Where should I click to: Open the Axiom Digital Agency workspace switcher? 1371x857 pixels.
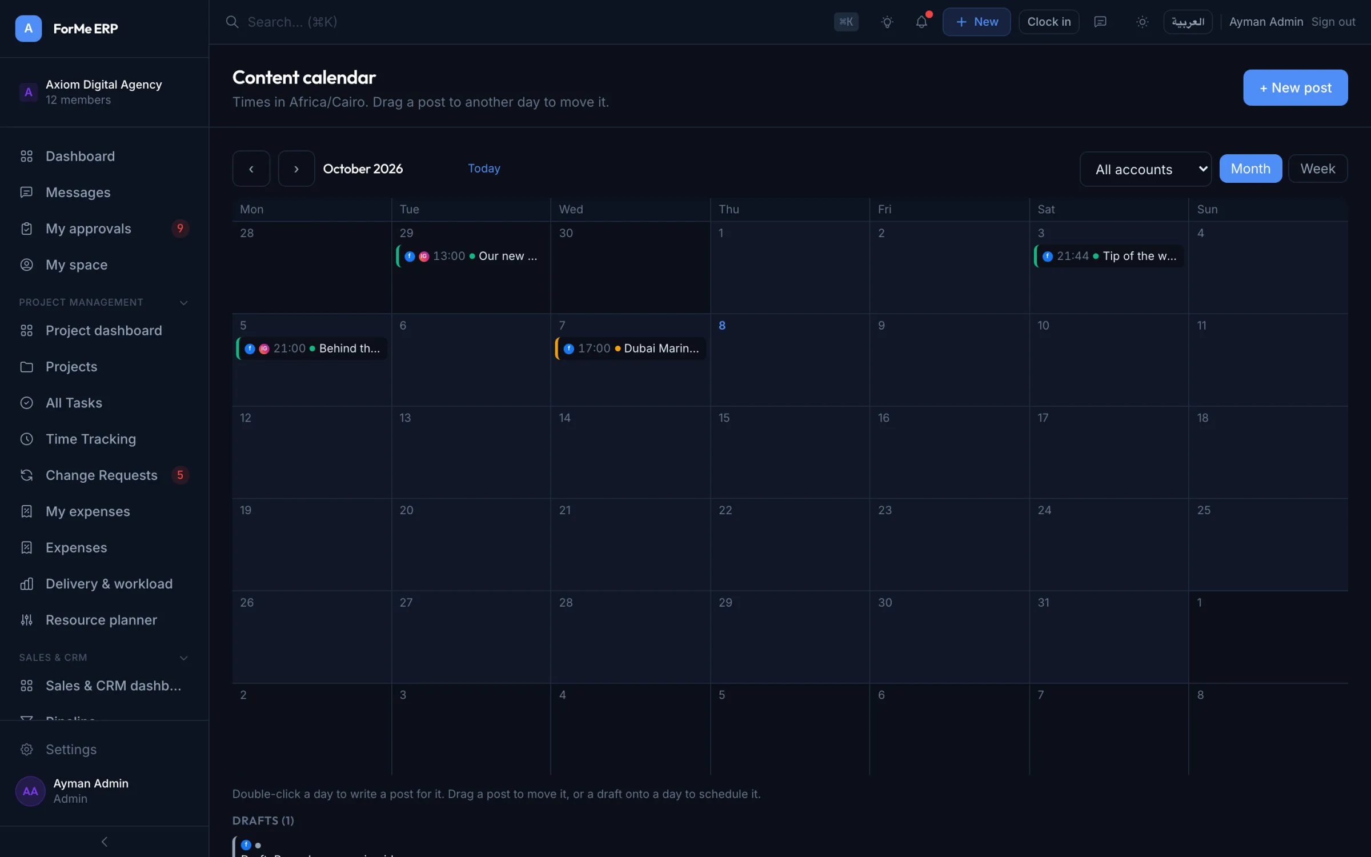pyautogui.click(x=104, y=92)
